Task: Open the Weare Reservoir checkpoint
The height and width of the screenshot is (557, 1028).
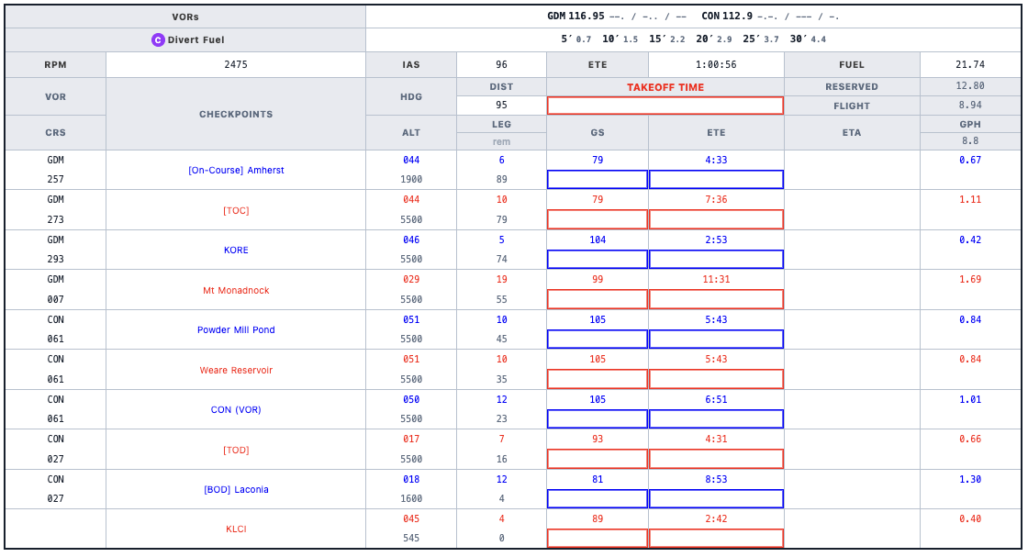Action: tap(236, 371)
